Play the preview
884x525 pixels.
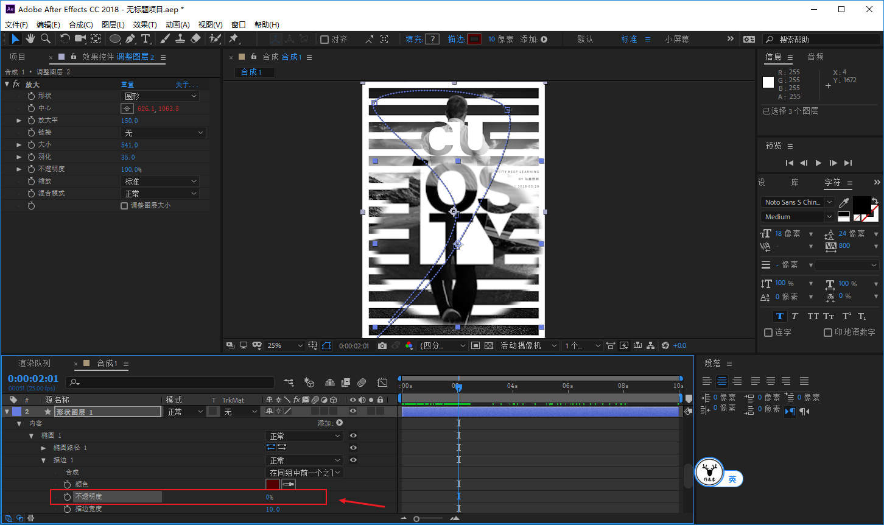point(818,163)
